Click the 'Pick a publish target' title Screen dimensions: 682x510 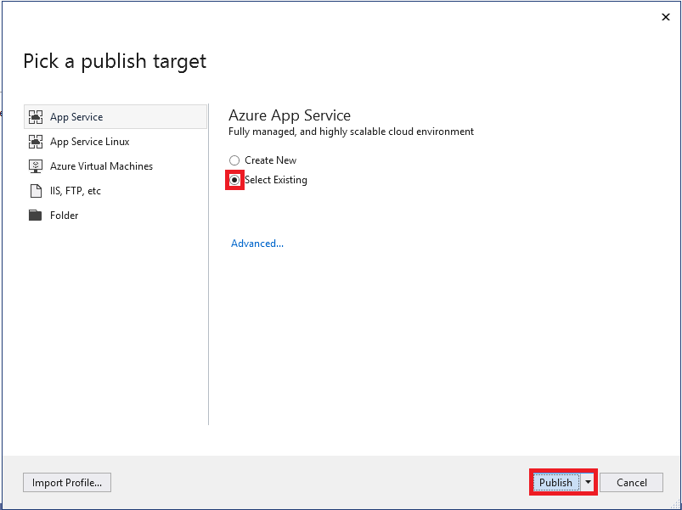(x=115, y=61)
